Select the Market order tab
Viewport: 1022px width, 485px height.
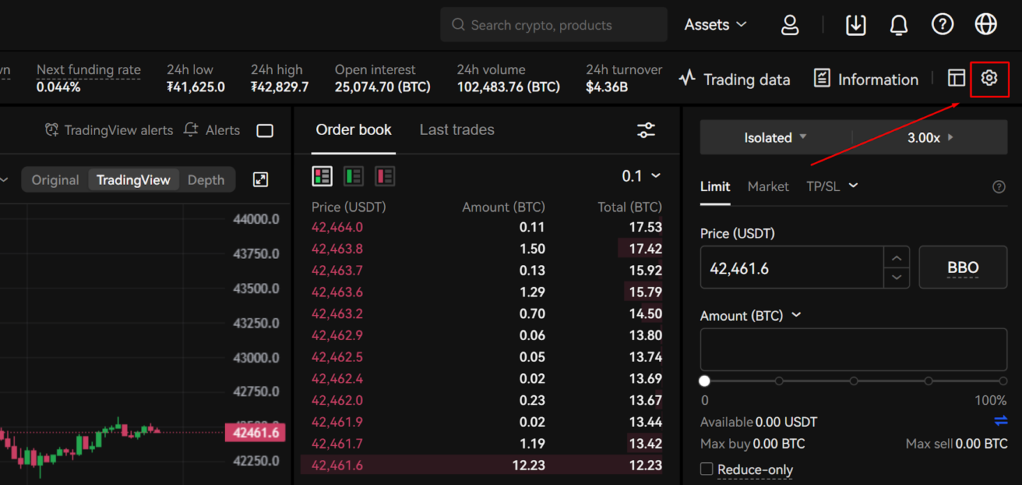coord(768,187)
